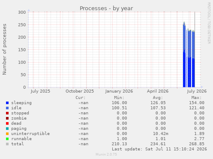Click uninterruptible average value 10.42m
213x159 pixels.
click(x=161, y=134)
